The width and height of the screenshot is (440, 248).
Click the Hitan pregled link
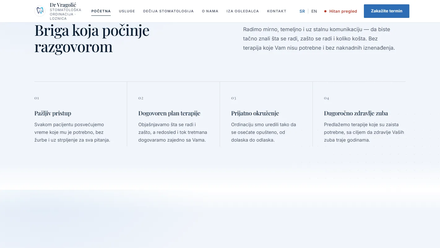[340, 11]
